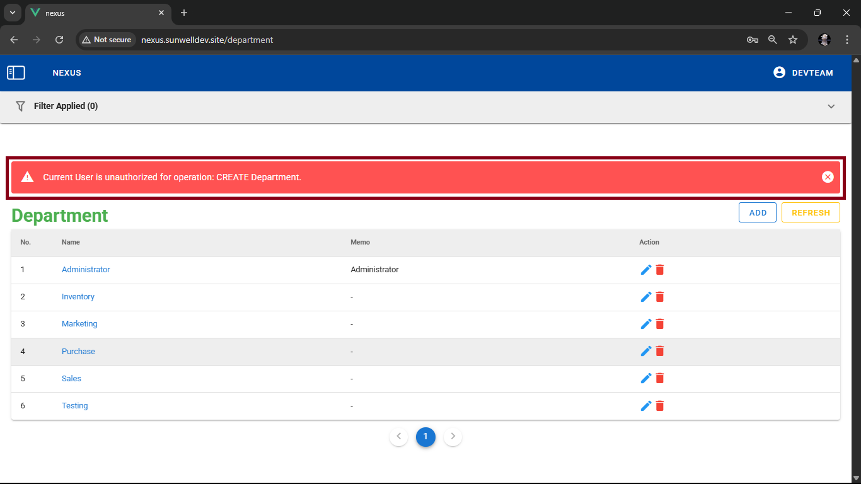Delete the Inventory department using trash icon
Image resolution: width=861 pixels, height=484 pixels.
click(660, 297)
